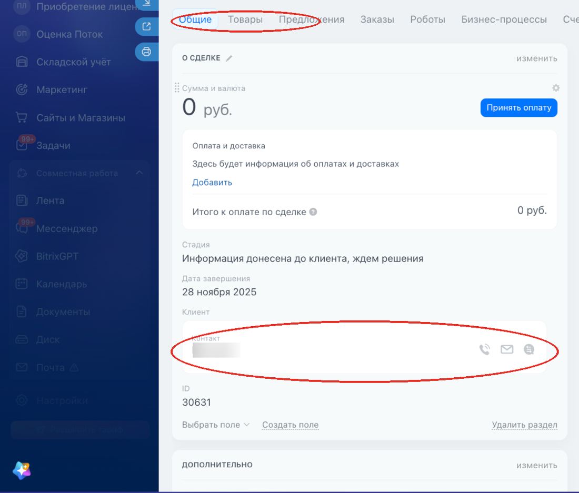Click the pencil icon beside О СДЕЛКЕ

(x=229, y=58)
